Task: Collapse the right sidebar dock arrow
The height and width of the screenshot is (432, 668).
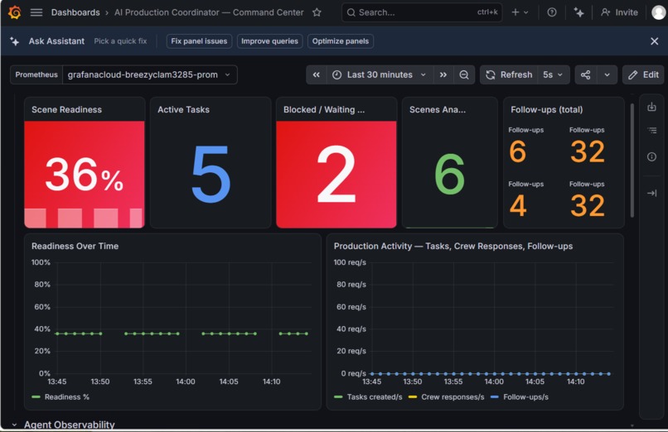Action: pyautogui.click(x=651, y=193)
